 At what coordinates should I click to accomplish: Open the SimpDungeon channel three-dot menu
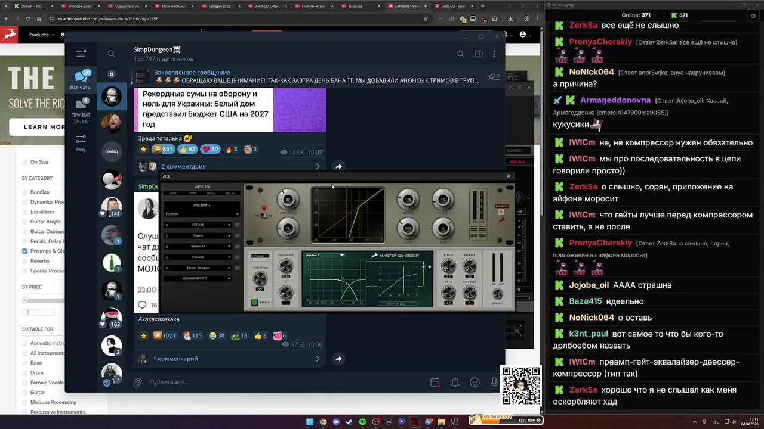[x=494, y=54]
